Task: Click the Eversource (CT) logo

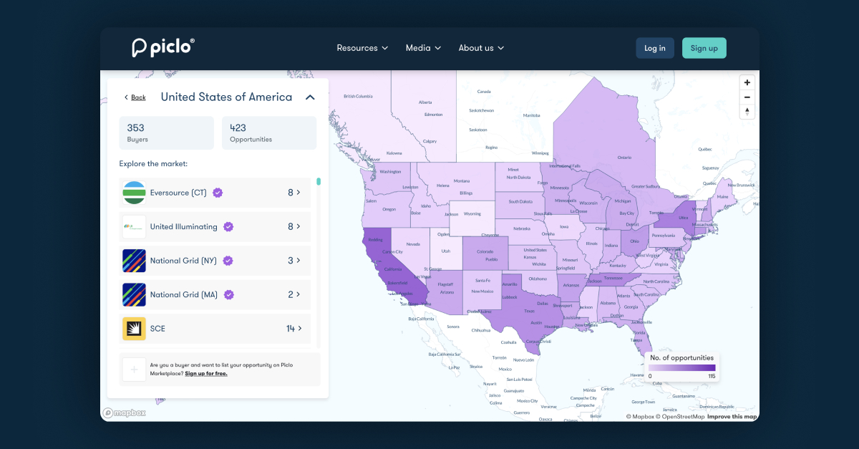Action: (x=134, y=193)
